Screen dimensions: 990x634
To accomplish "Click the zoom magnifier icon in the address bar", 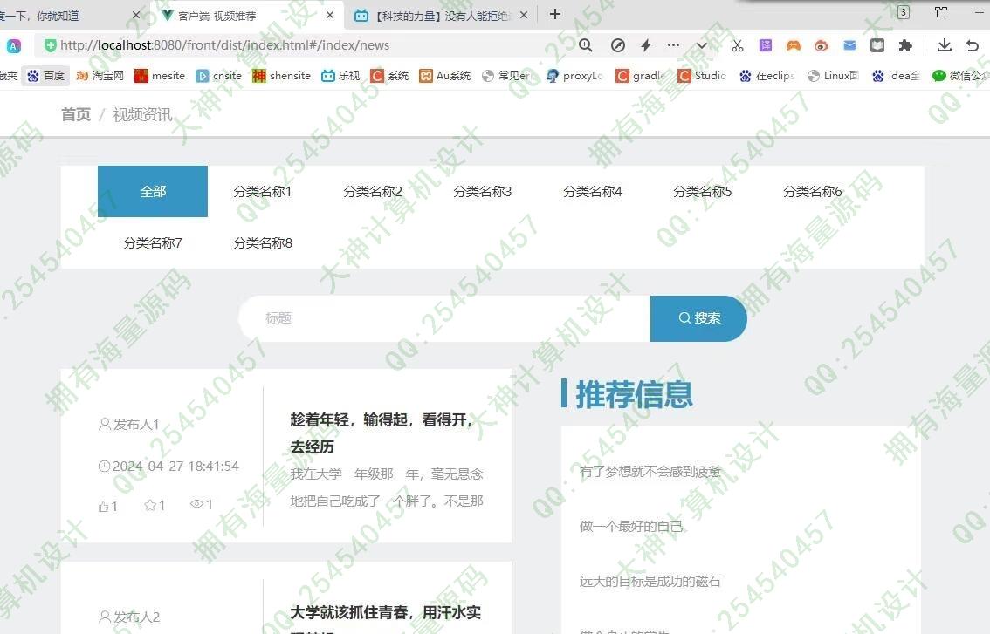I will (x=585, y=45).
